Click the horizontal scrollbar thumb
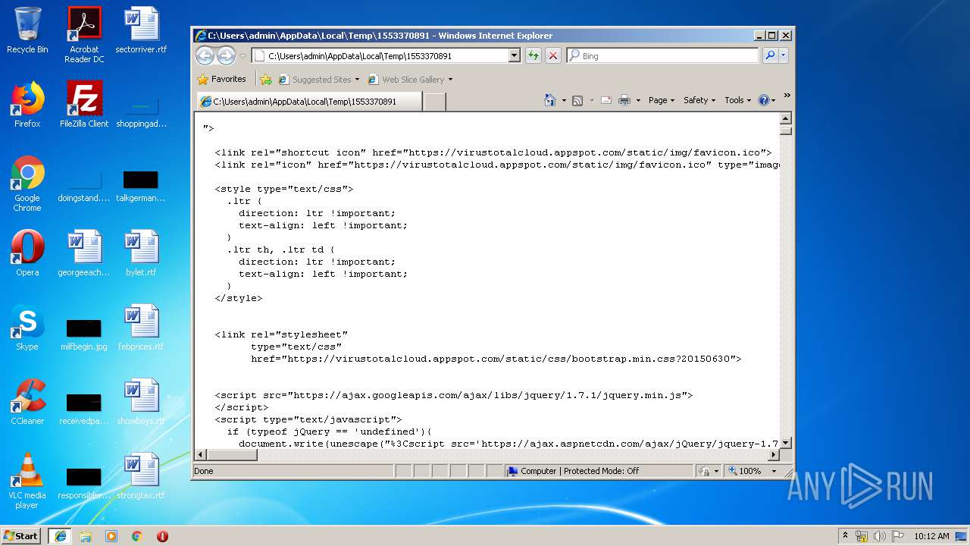The width and height of the screenshot is (970, 546). pyautogui.click(x=232, y=454)
